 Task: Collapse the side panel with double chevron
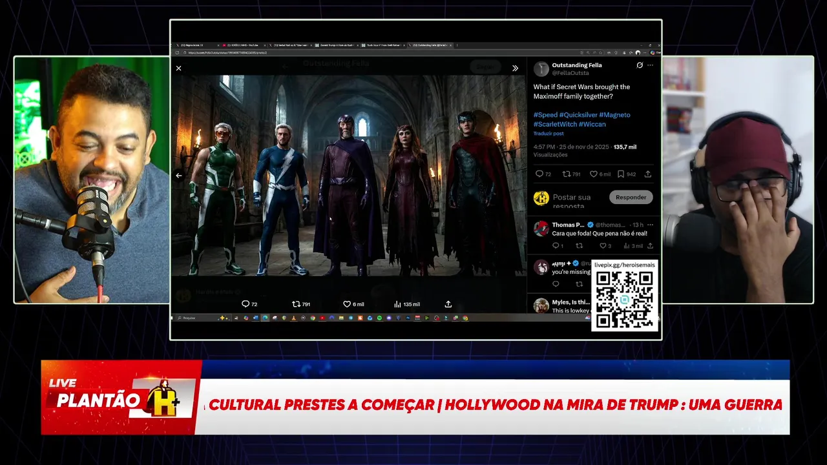pos(515,68)
